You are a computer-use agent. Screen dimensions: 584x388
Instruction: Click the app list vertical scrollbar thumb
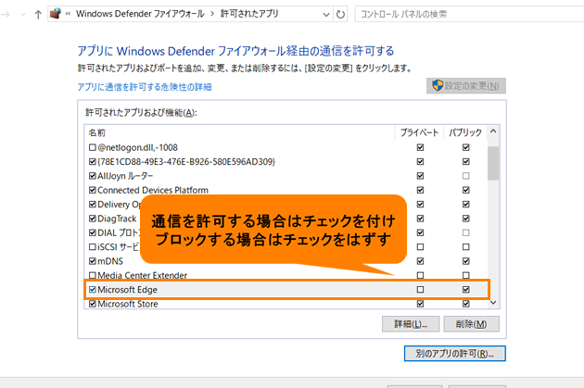[x=494, y=159]
